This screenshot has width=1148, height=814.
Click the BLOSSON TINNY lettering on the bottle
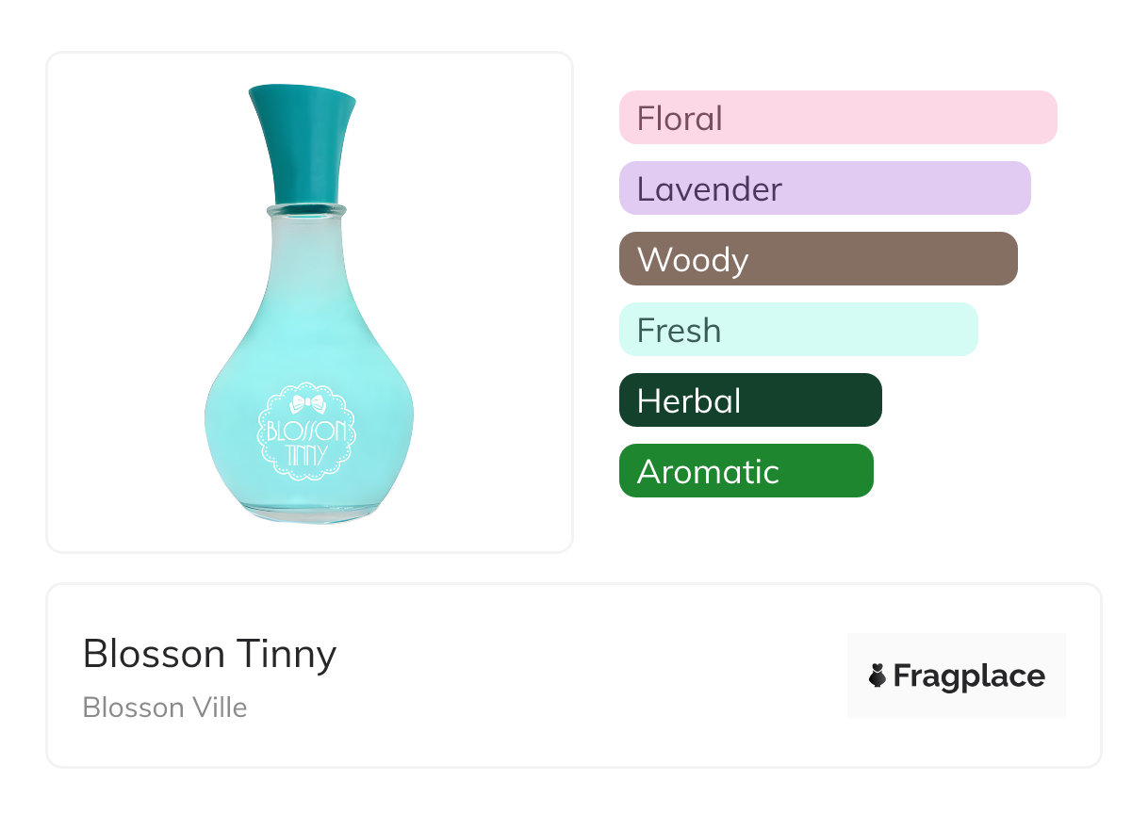[x=307, y=444]
